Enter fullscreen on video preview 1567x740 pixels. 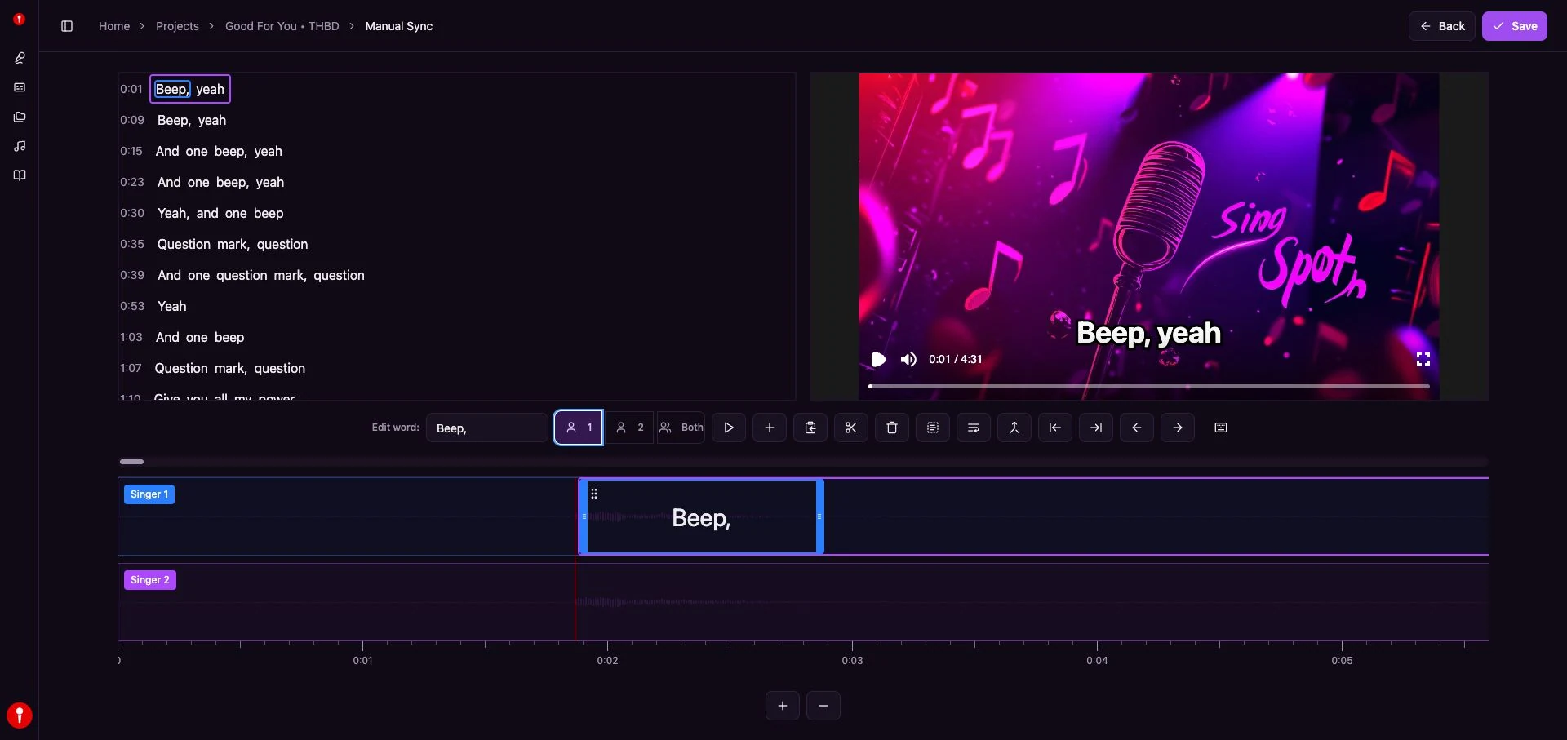pyautogui.click(x=1423, y=359)
